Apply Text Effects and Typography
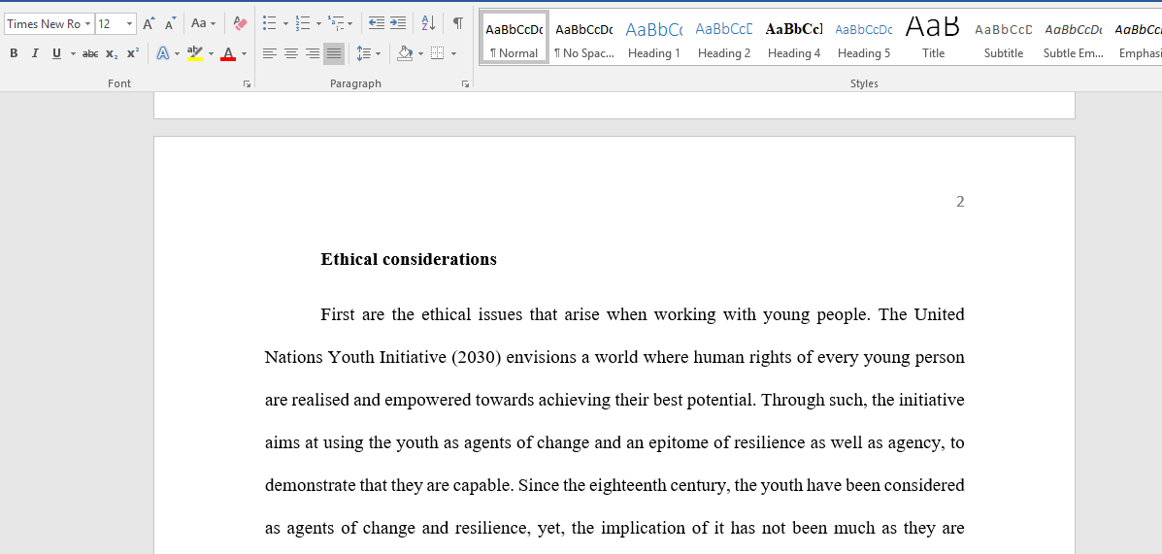This screenshot has width=1162, height=554. [x=162, y=53]
